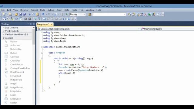Click the Save All icon
Image resolution: width=194 pixels, height=109 pixels.
pyautogui.click(x=25, y=14)
